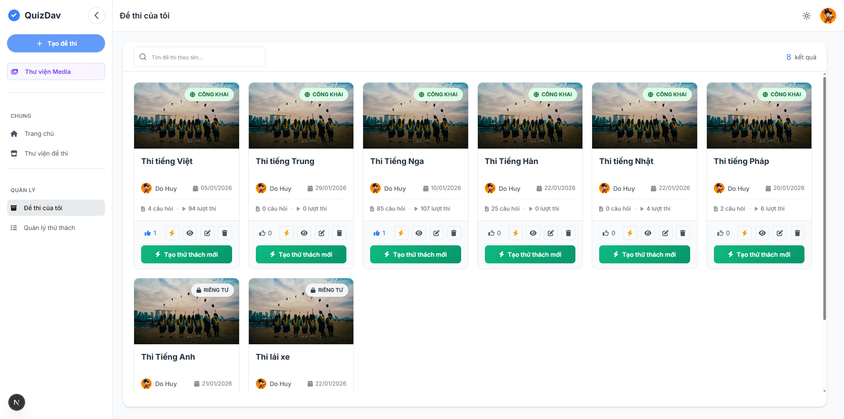Screen dimensions: 844x419
Task: Go to Trang chủ
Action: coord(39,134)
